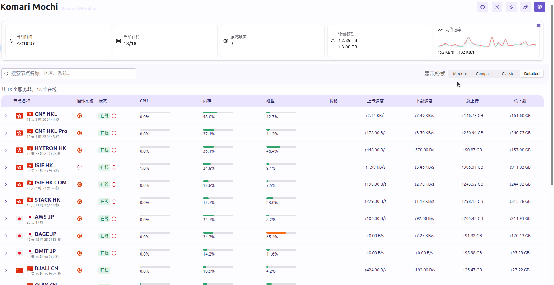Choose the Classic display mode tab
Image resolution: width=554 pixels, height=285 pixels.
click(x=508, y=74)
